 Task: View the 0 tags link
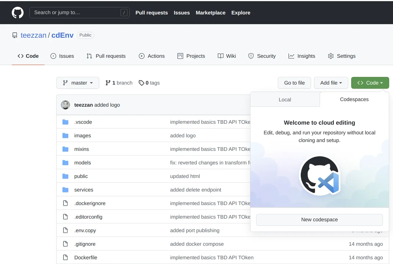(x=149, y=83)
